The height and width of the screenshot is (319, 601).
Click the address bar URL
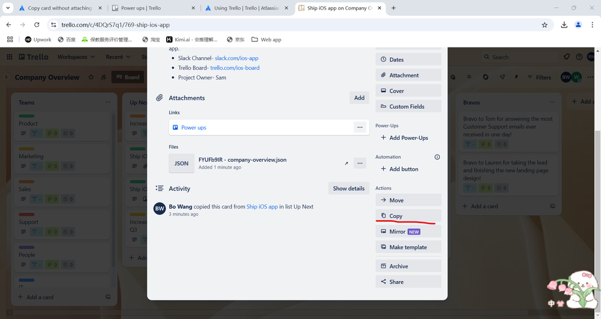point(116,25)
